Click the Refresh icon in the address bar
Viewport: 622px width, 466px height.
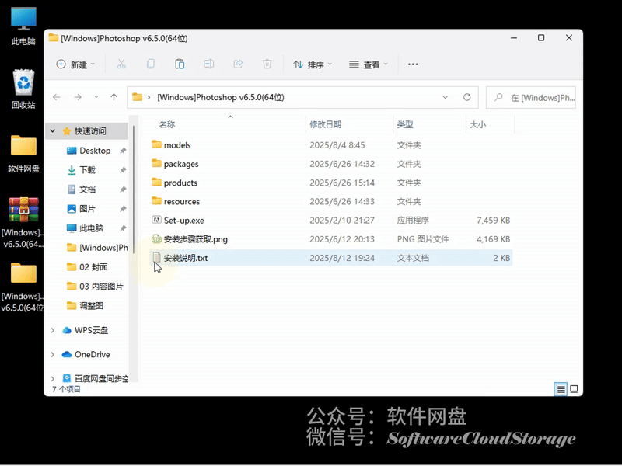pos(467,97)
